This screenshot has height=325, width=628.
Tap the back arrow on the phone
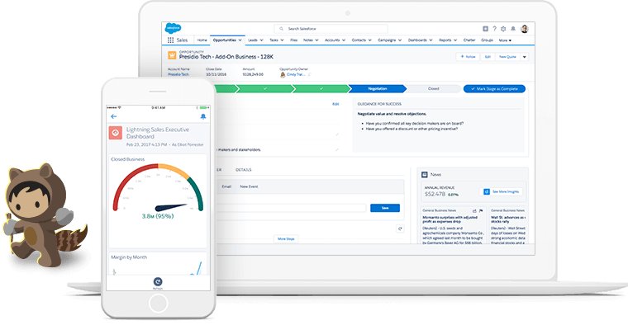[x=114, y=116]
